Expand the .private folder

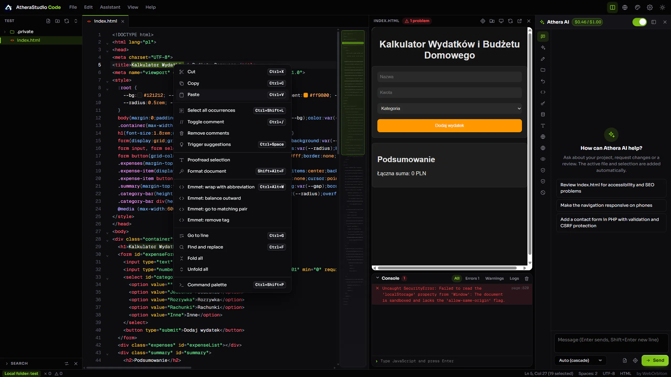[5, 32]
